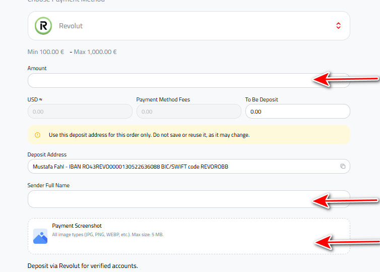Click the 'Sender Full Name' label
Viewport: 380px width, 272px height.
pos(48,185)
